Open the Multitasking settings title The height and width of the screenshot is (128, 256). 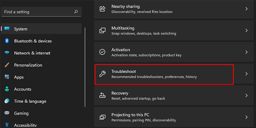click(x=123, y=28)
